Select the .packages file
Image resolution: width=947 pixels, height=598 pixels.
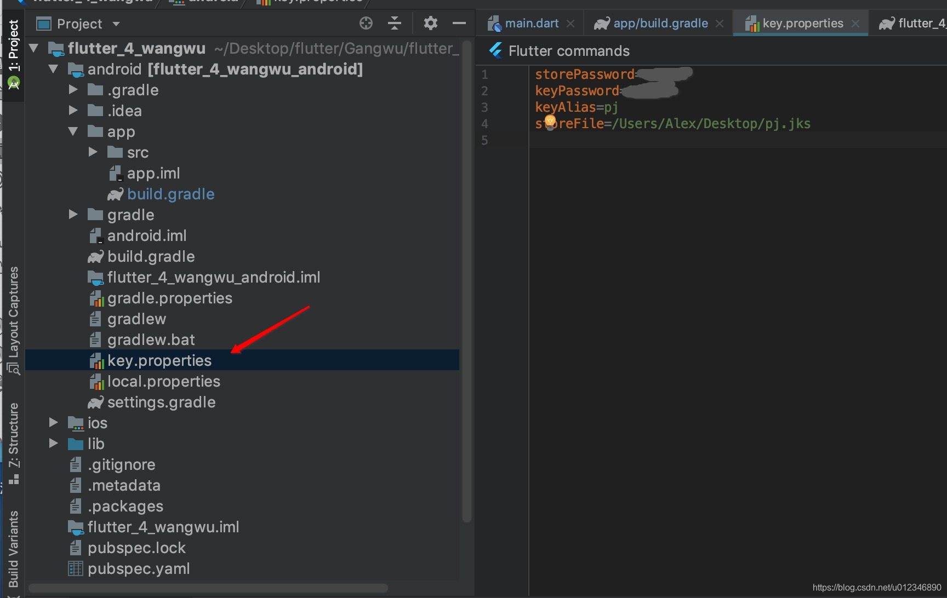tap(125, 507)
